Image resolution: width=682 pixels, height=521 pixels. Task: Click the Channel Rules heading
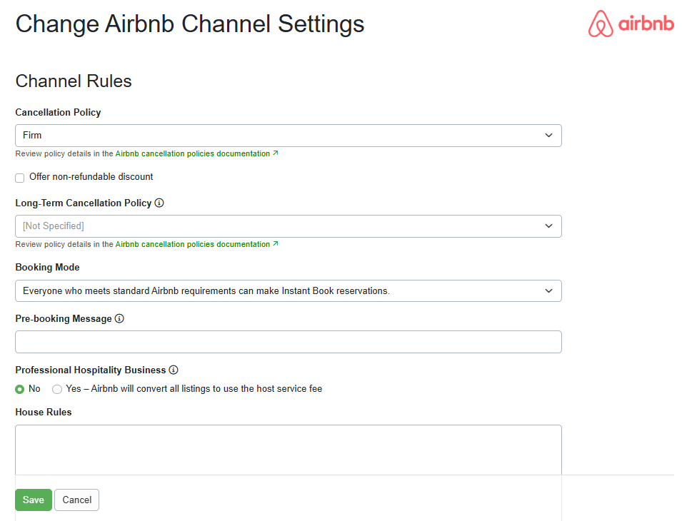pos(73,81)
